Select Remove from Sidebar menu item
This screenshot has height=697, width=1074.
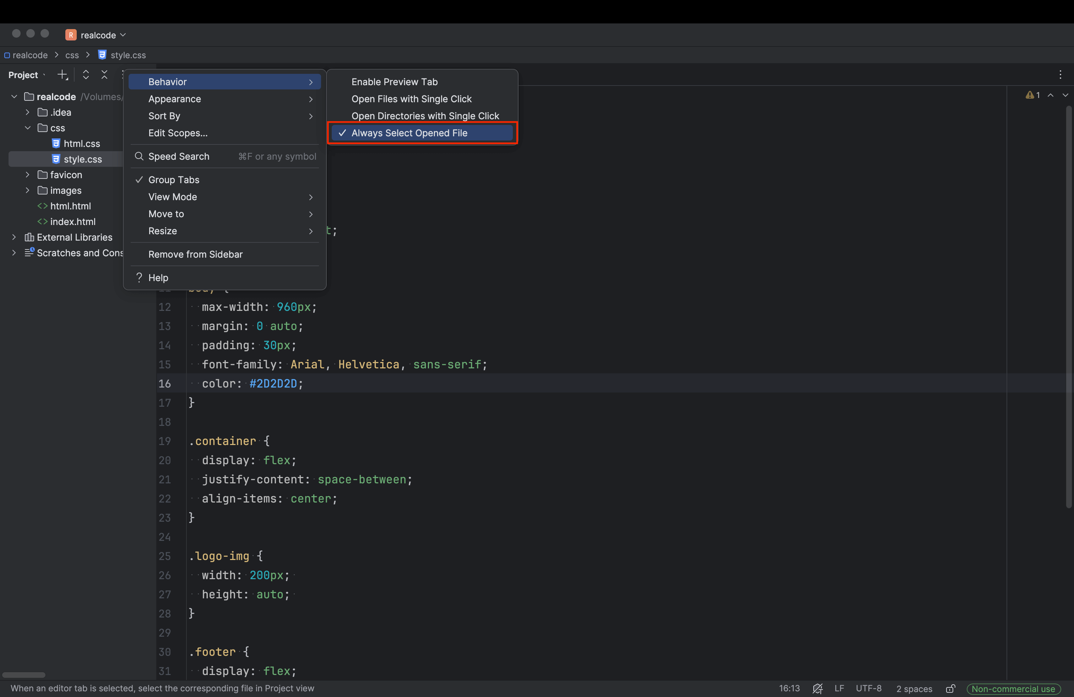(x=195, y=254)
